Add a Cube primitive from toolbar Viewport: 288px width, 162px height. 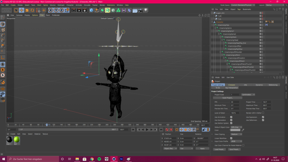(x=91, y=10)
